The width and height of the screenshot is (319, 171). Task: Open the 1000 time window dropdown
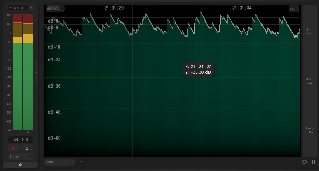tap(59, 162)
